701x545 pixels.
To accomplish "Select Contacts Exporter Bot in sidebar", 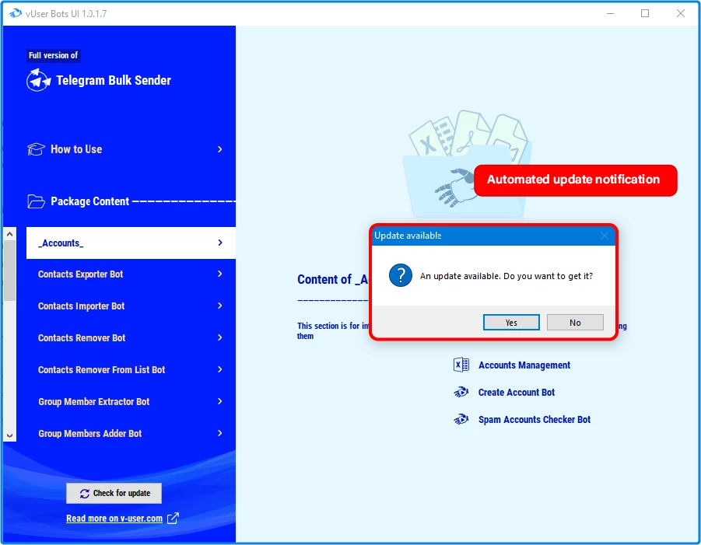I will tap(131, 274).
